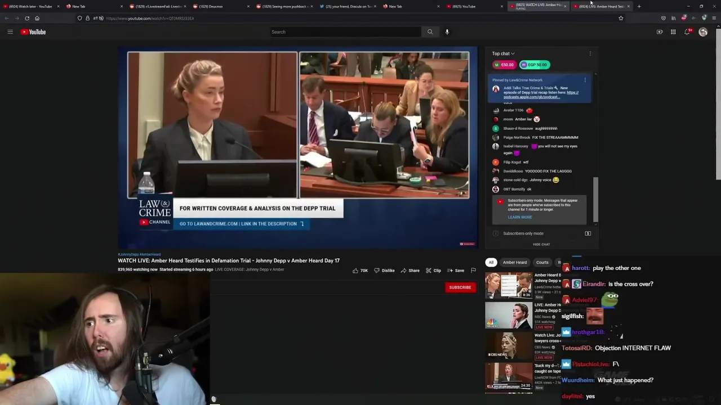Open the 24:30 LiveNOW video thumbnail
This screenshot has height=405, width=721.
(509, 376)
